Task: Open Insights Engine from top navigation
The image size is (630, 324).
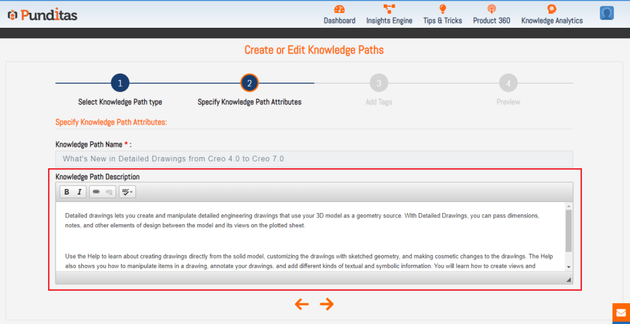Action: pos(389,14)
